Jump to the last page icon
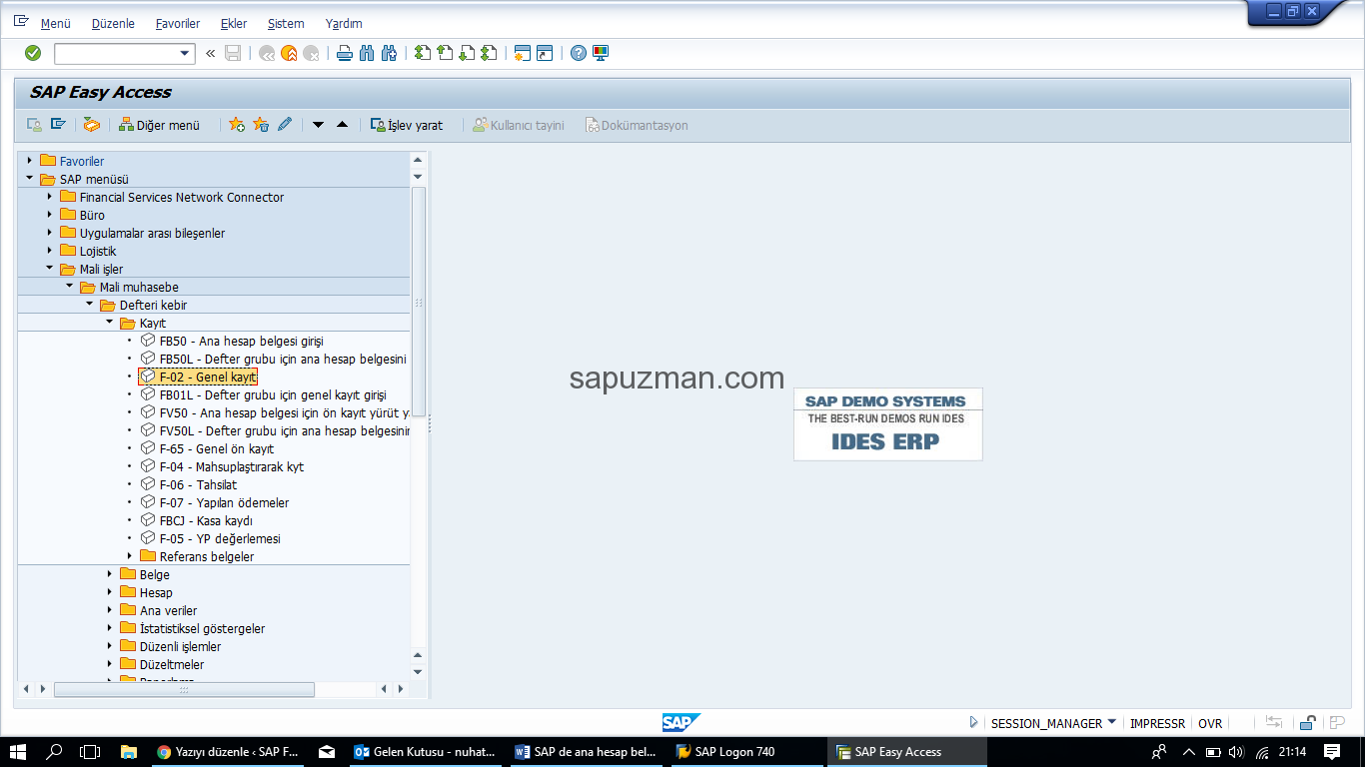The image size is (1365, 767). coord(489,53)
